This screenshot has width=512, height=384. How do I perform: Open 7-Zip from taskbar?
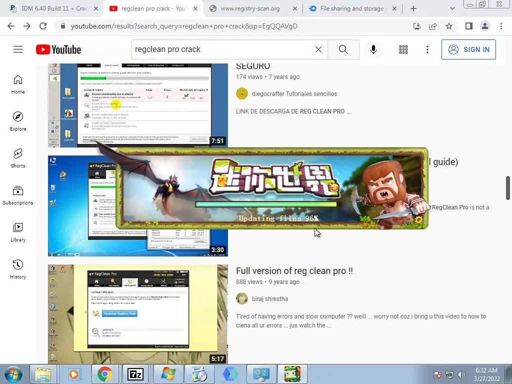135,374
